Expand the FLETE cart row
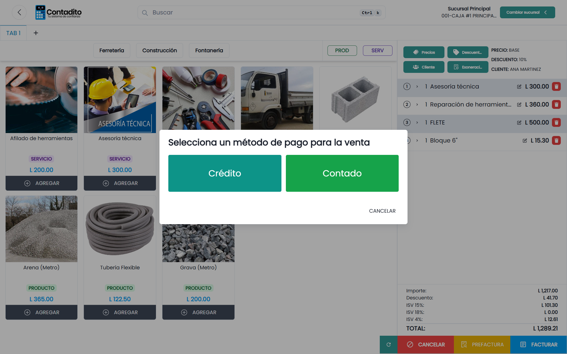This screenshot has width=567, height=354. coord(417,122)
